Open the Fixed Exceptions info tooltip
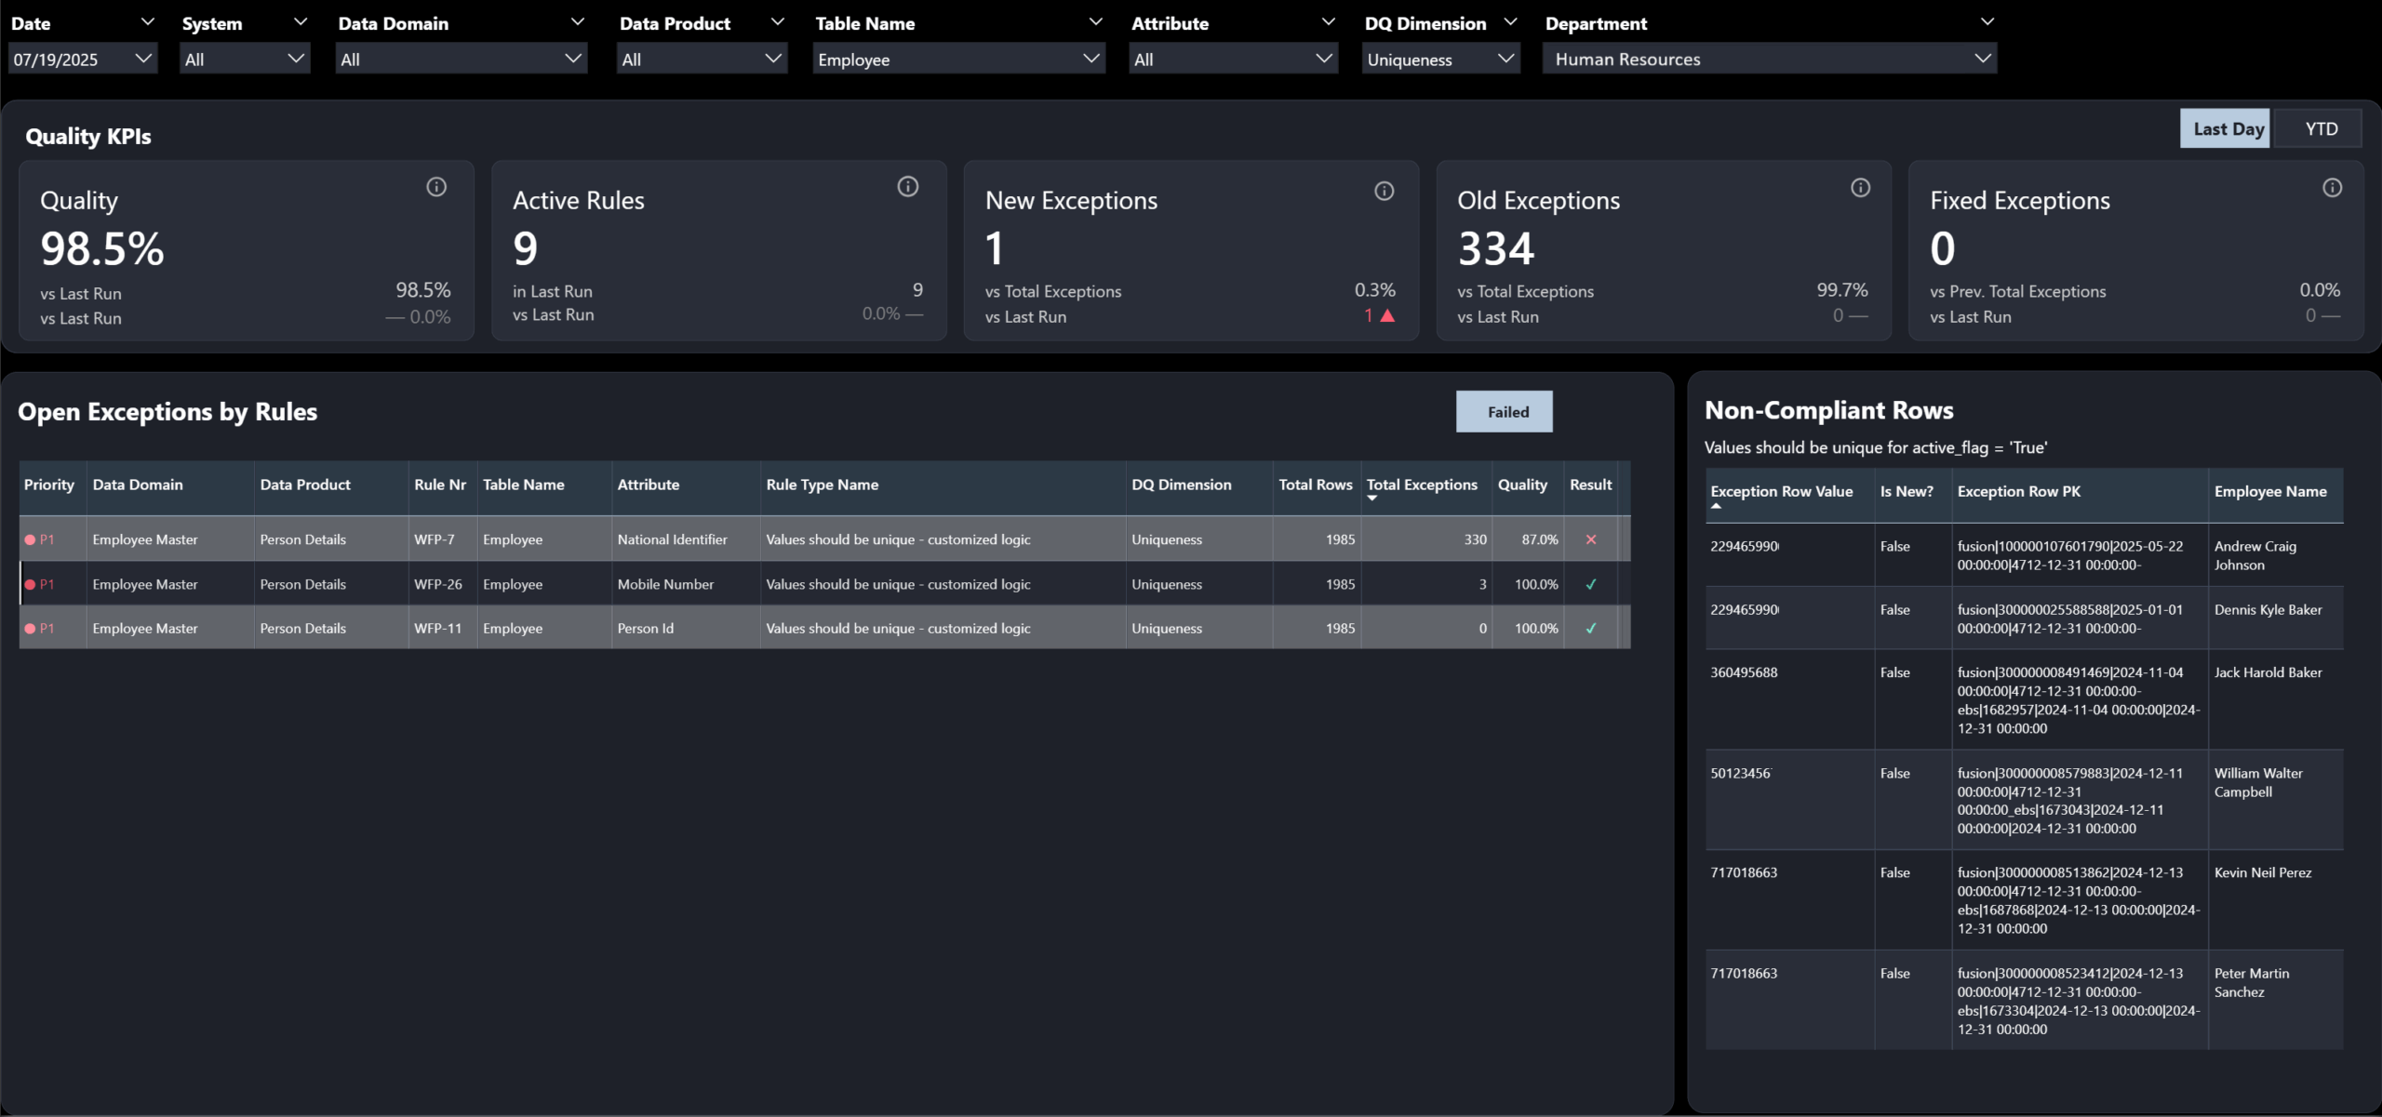Screen dimensions: 2382x1117 (2333, 187)
